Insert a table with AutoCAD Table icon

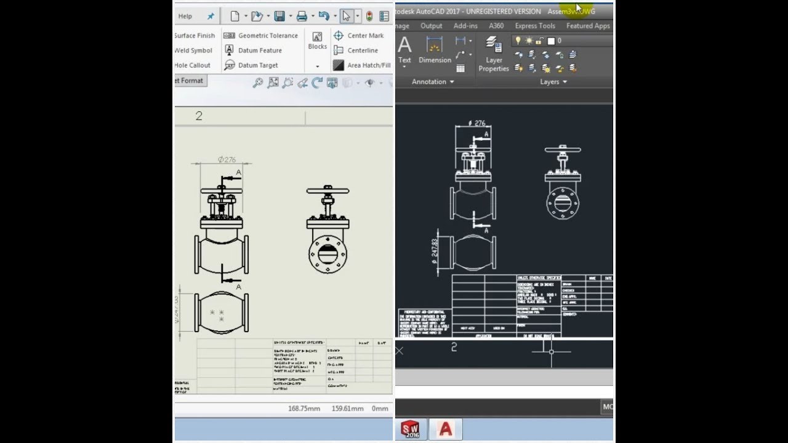[x=460, y=68]
